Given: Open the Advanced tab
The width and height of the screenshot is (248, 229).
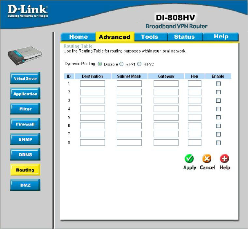Looking at the screenshot, I should 115,37.
